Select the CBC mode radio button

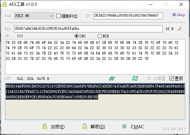76,36
